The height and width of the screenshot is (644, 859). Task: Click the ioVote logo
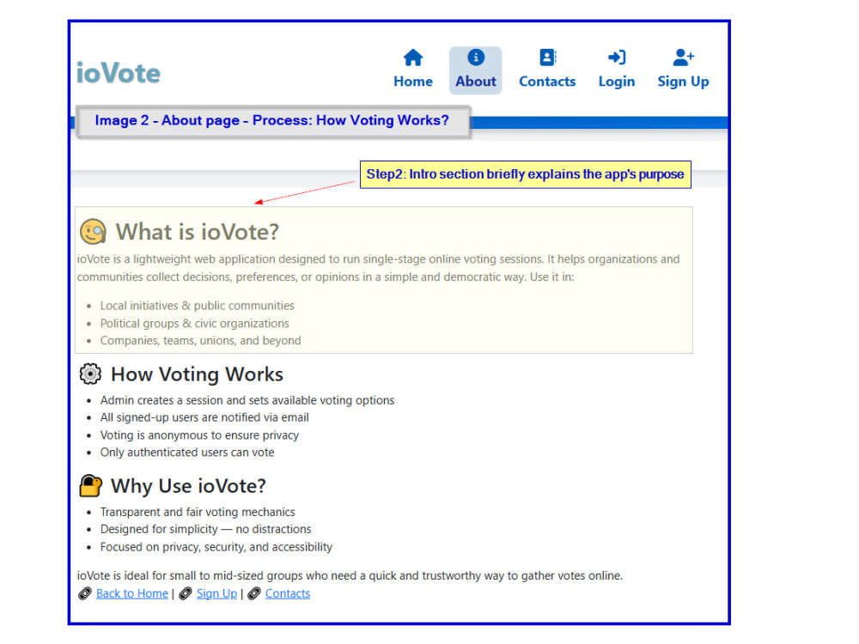119,73
